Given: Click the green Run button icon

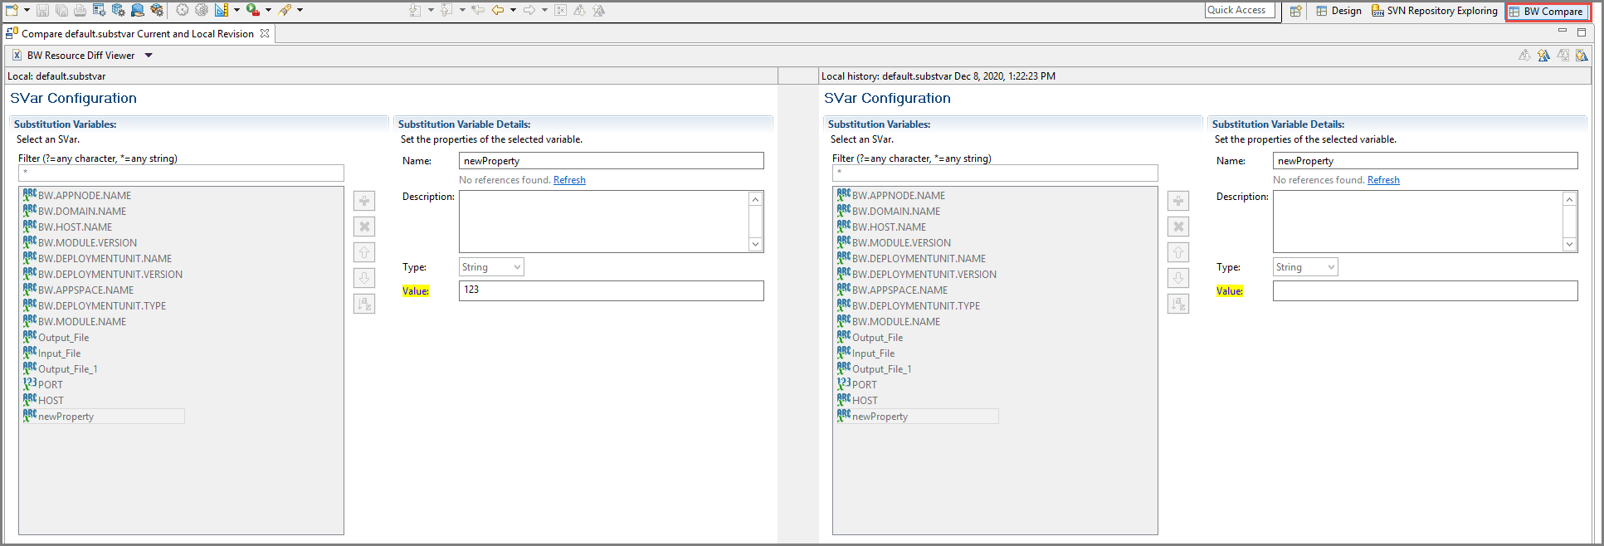Looking at the screenshot, I should click(x=252, y=10).
